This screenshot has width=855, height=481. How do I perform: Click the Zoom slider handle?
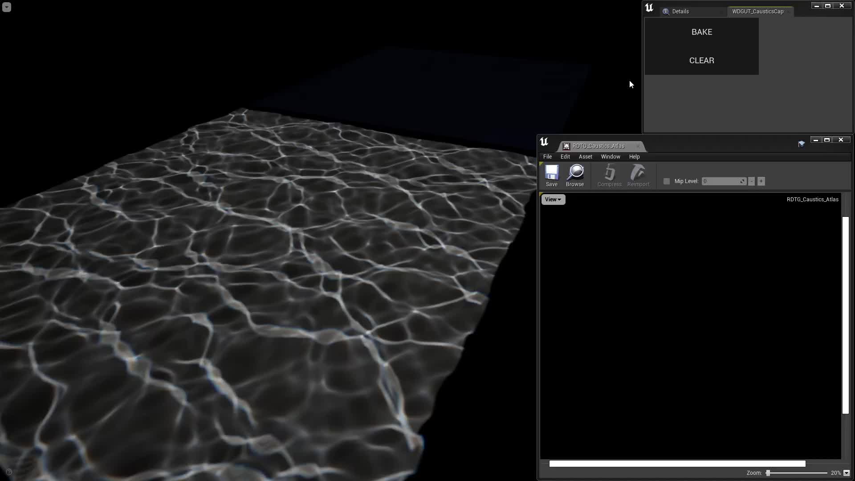[768, 473]
